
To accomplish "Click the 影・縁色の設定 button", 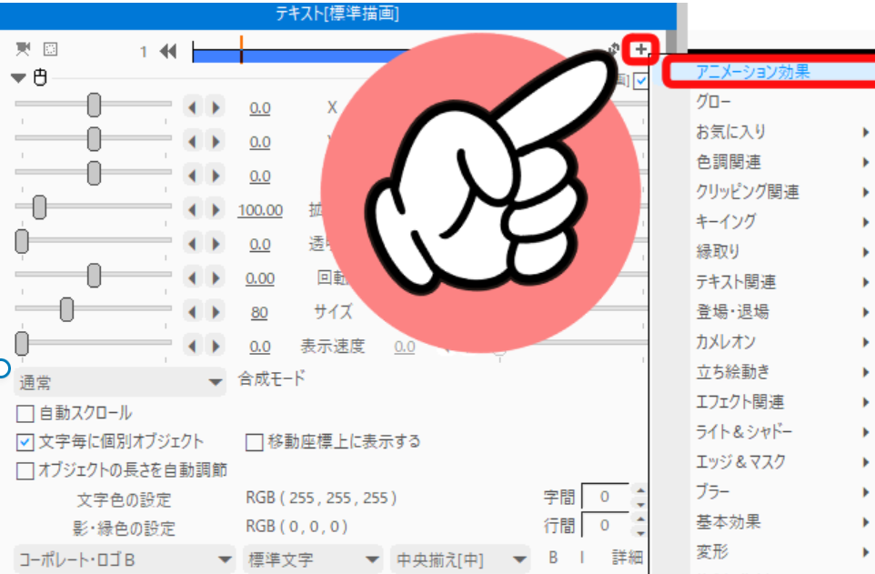I will (x=124, y=528).
